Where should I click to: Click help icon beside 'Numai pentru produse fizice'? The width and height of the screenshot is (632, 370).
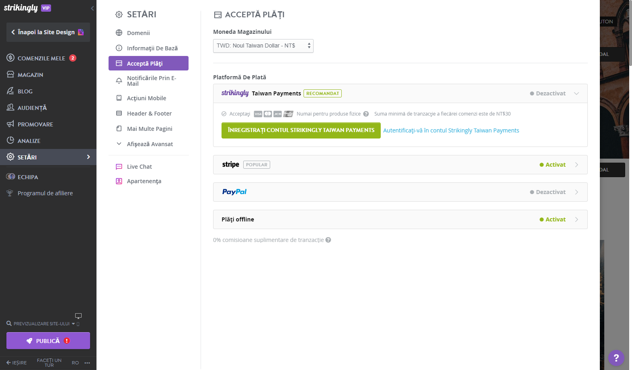coord(366,114)
